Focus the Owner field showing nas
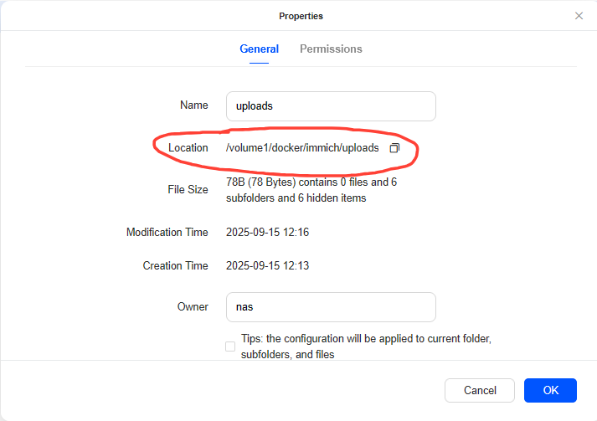597x421 pixels. pos(331,306)
